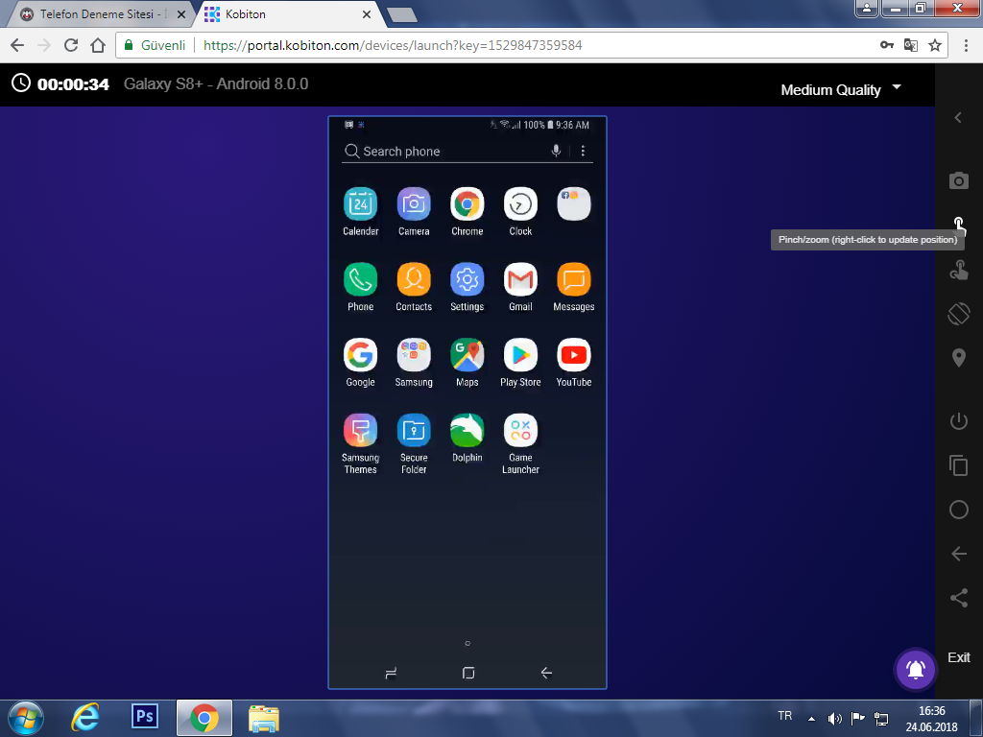Tap the phone's Back navigation key
983x737 pixels.
click(546, 673)
